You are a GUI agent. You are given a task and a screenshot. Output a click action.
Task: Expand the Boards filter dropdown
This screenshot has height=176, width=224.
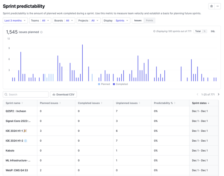[64, 21]
